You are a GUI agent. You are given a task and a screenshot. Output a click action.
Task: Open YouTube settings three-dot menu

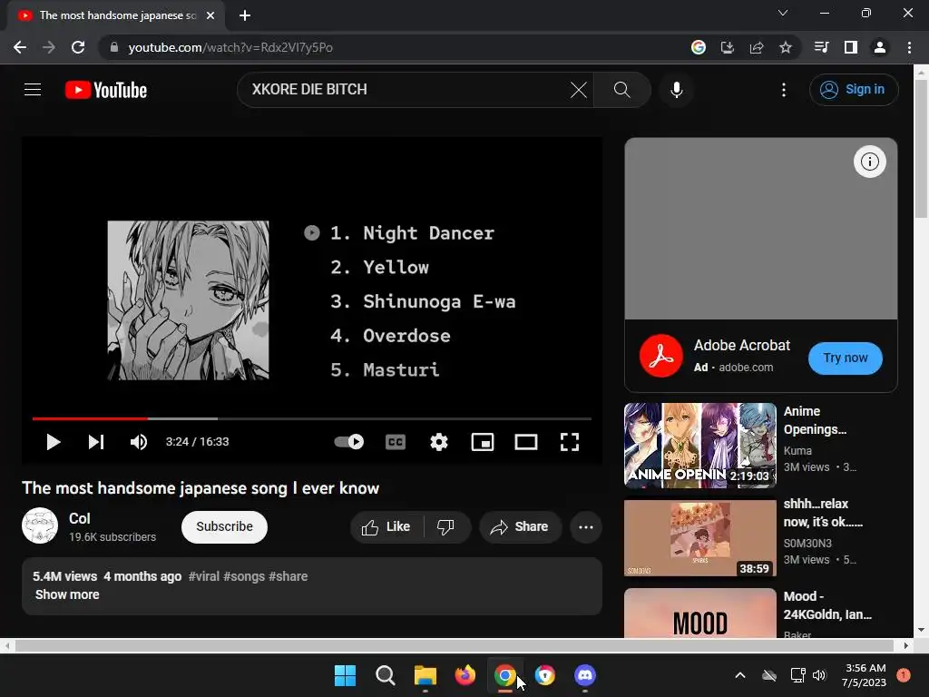(x=784, y=90)
